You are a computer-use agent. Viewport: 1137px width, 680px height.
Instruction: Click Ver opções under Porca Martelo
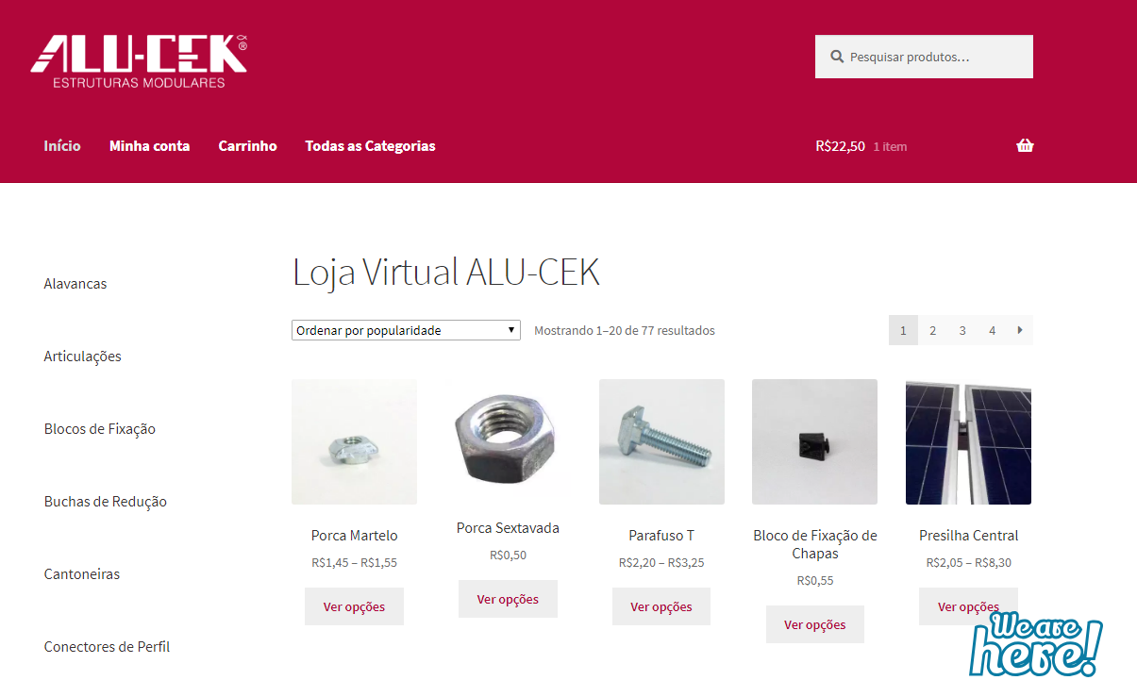(x=354, y=606)
